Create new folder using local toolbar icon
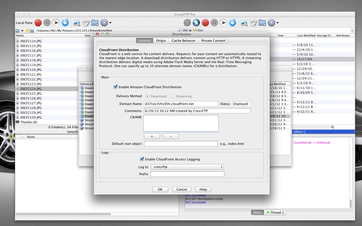Screen dimensions: 362x226 pyautogui.click(x=95, y=23)
